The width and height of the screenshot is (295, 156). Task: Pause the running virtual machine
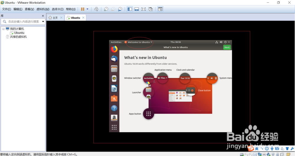coord(83,9)
